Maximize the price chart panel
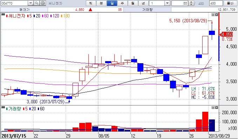This screenshot has width=238, height=139. [213, 15]
